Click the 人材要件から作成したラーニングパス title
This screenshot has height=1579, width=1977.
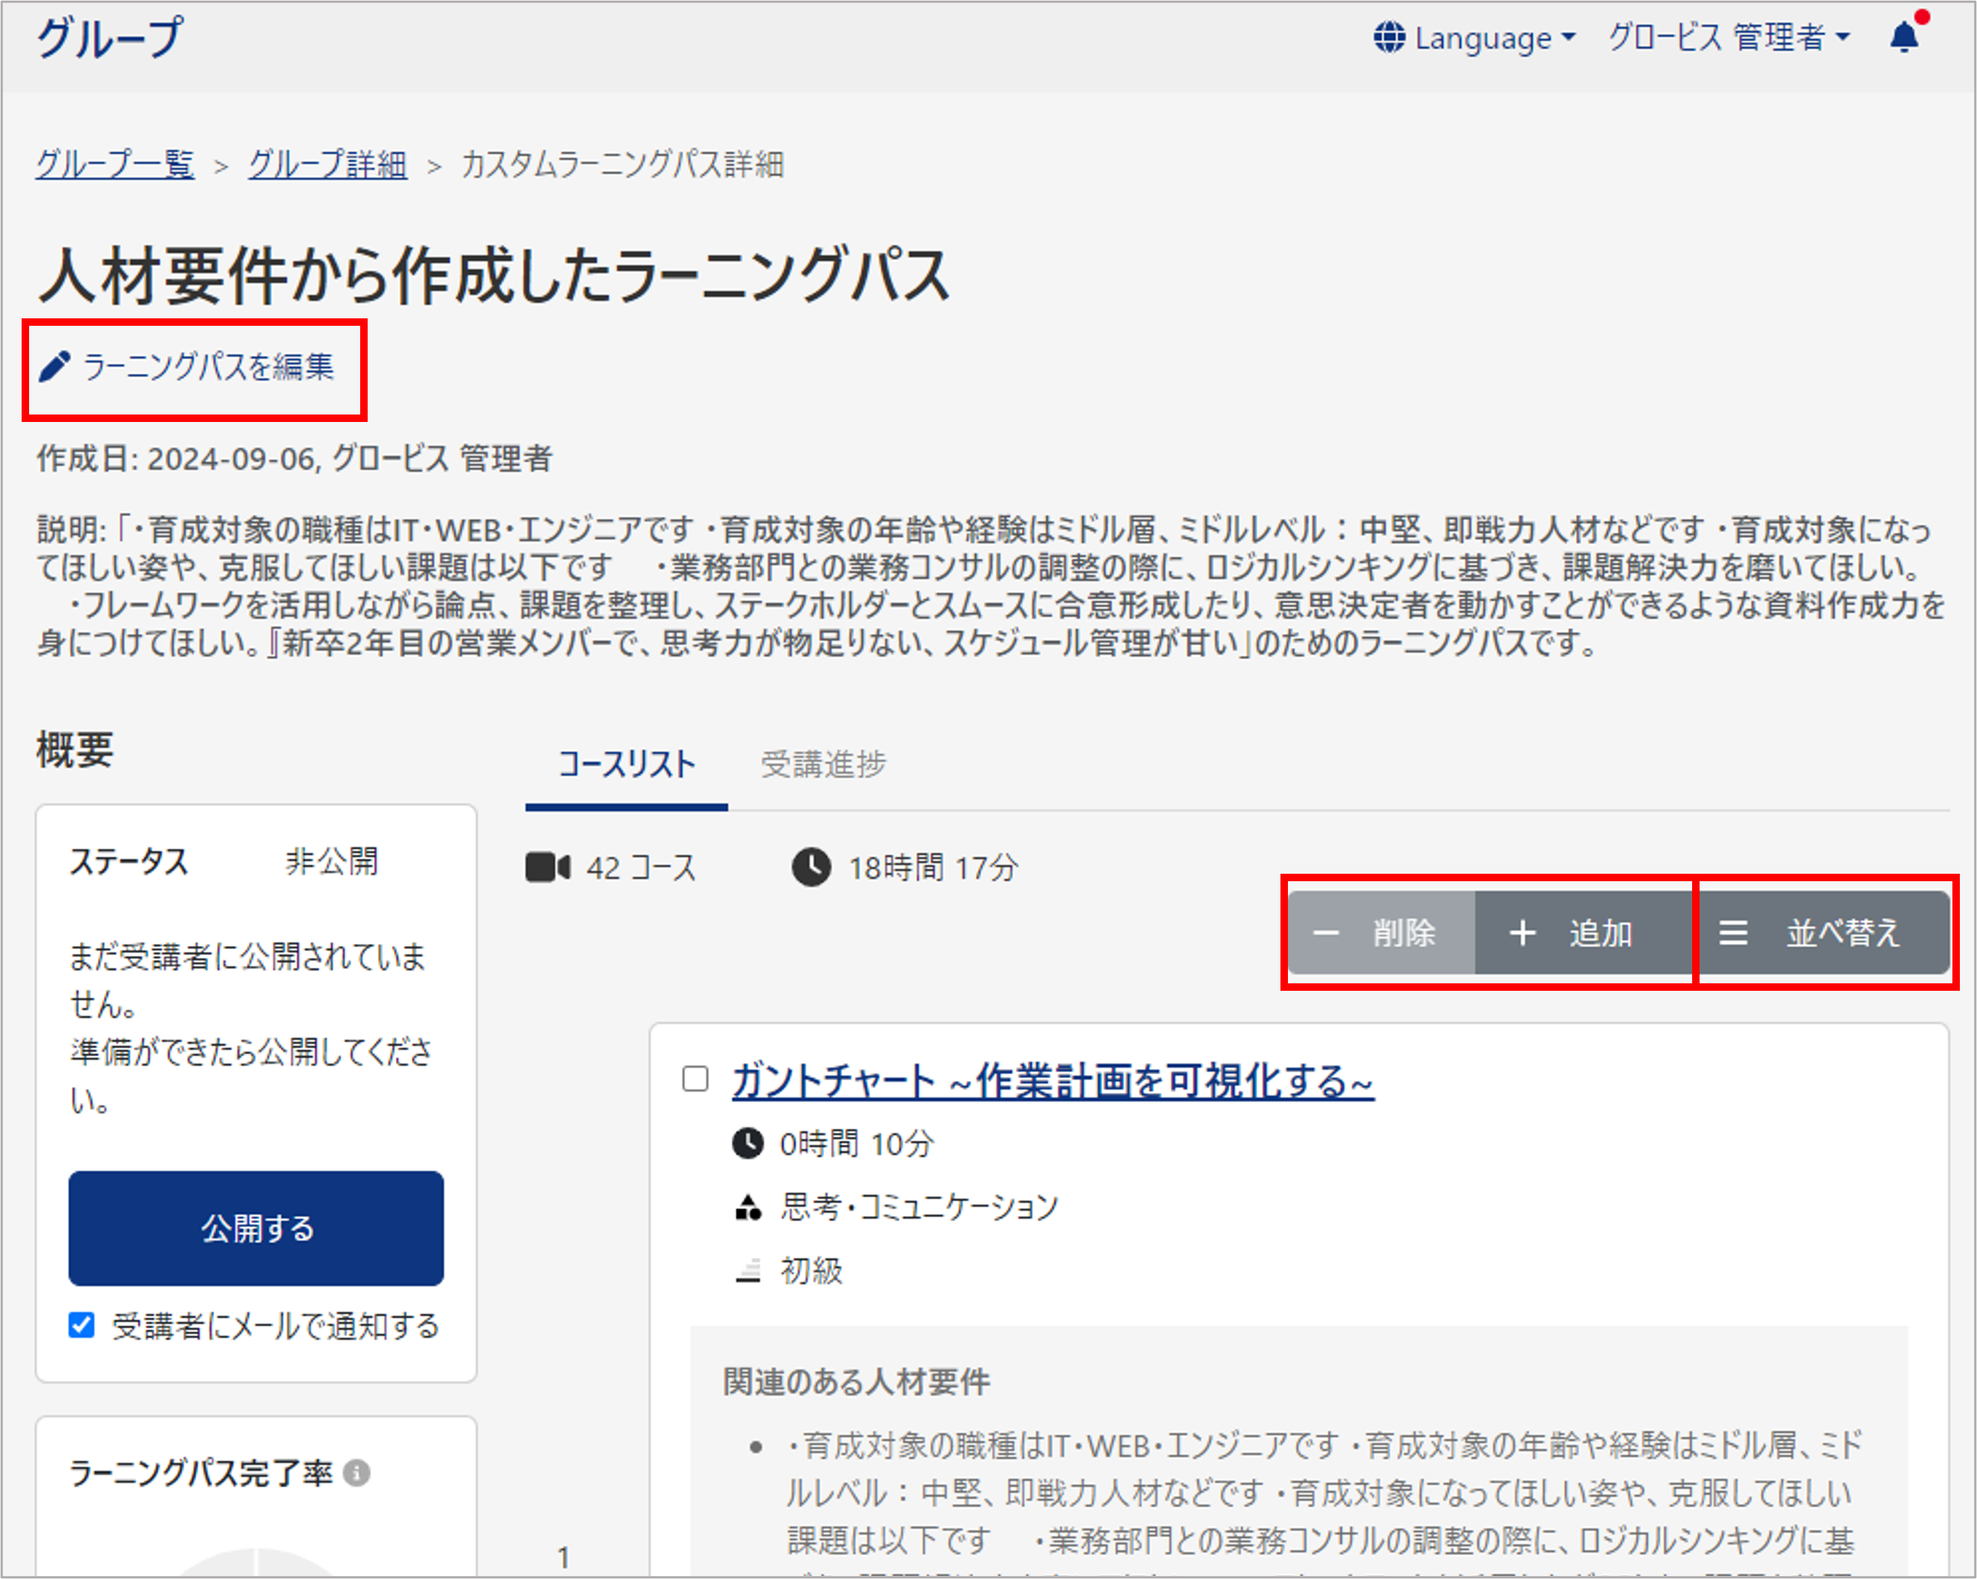[x=494, y=276]
